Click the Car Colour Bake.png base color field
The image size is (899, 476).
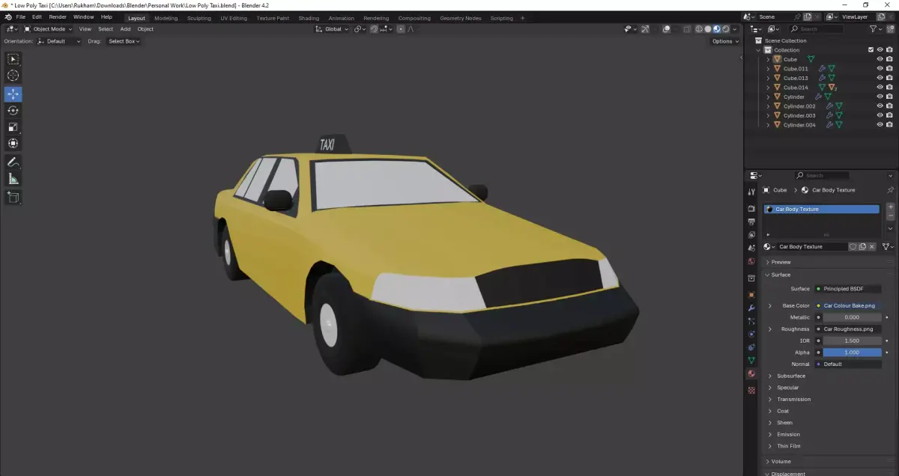[847, 305]
